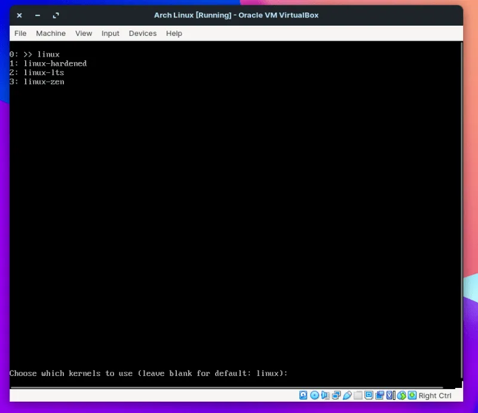Click the keyboard capture arrow icon
The image size is (478, 413).
412,395
